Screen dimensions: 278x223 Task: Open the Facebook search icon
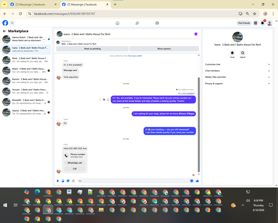click(x=12, y=23)
